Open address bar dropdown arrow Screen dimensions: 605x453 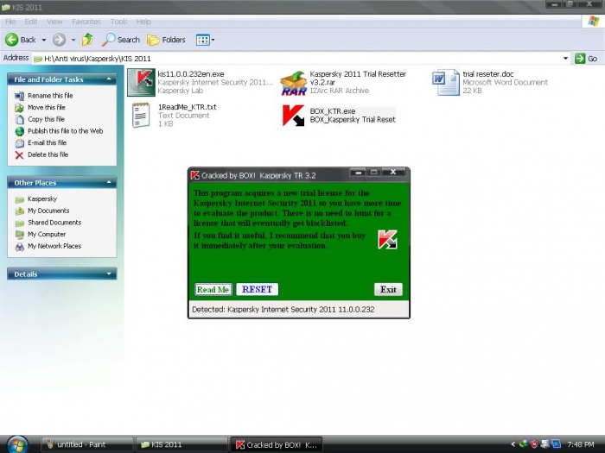coord(565,59)
